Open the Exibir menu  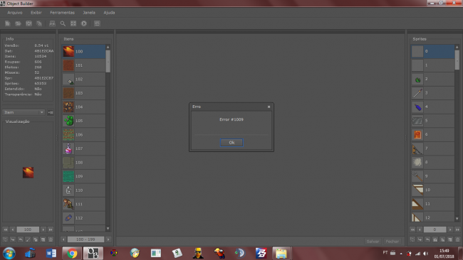[36, 13]
